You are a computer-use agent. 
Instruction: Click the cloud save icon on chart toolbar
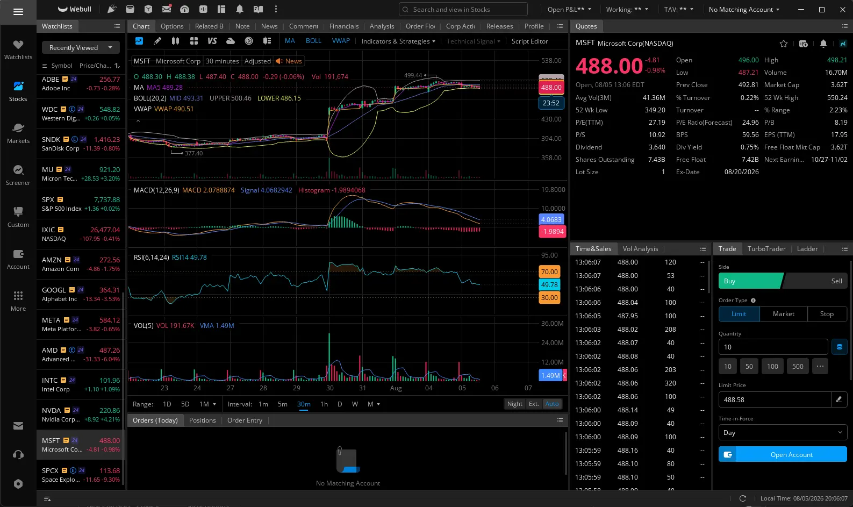[x=231, y=41]
